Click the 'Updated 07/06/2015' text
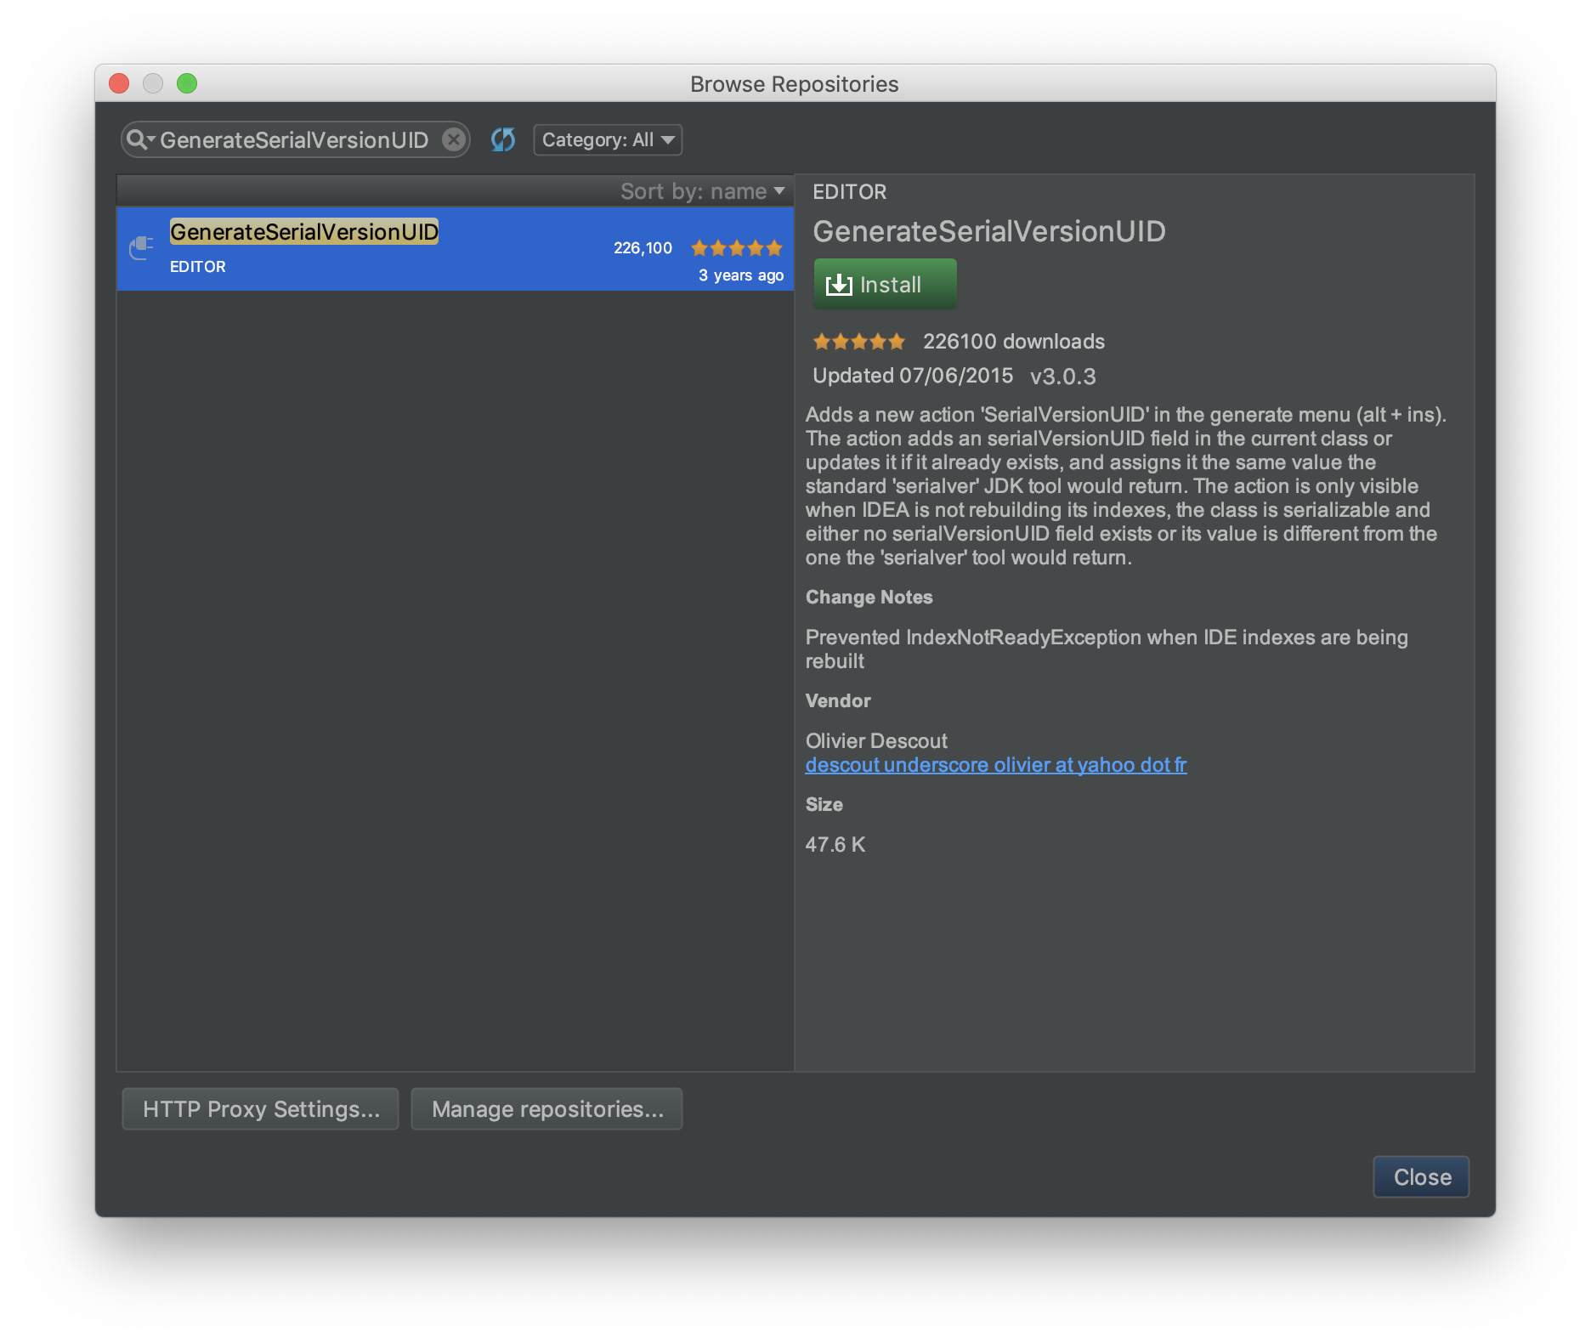Viewport: 1591px width, 1343px height. click(x=913, y=376)
